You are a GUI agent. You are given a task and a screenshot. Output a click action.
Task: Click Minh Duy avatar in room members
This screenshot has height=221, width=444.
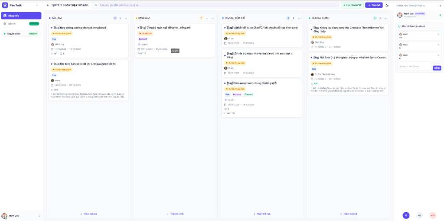coord(400,15)
